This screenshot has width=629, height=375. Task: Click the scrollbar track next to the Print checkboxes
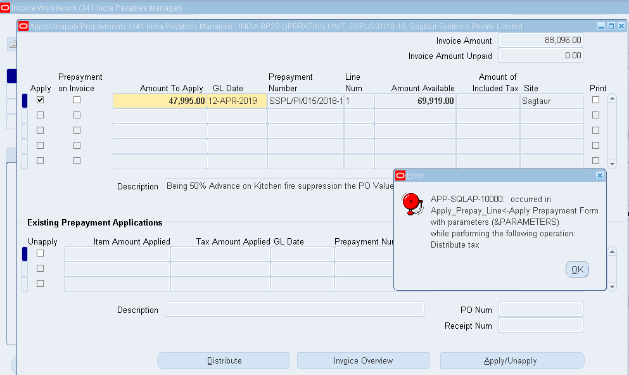[611, 130]
